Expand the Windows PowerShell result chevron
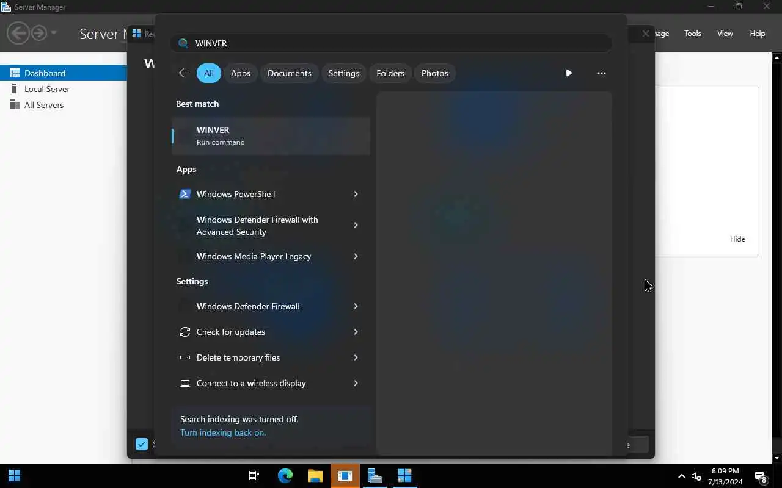The height and width of the screenshot is (488, 782). click(x=356, y=194)
